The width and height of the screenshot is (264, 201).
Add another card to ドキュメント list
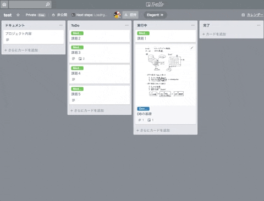coord(21,50)
